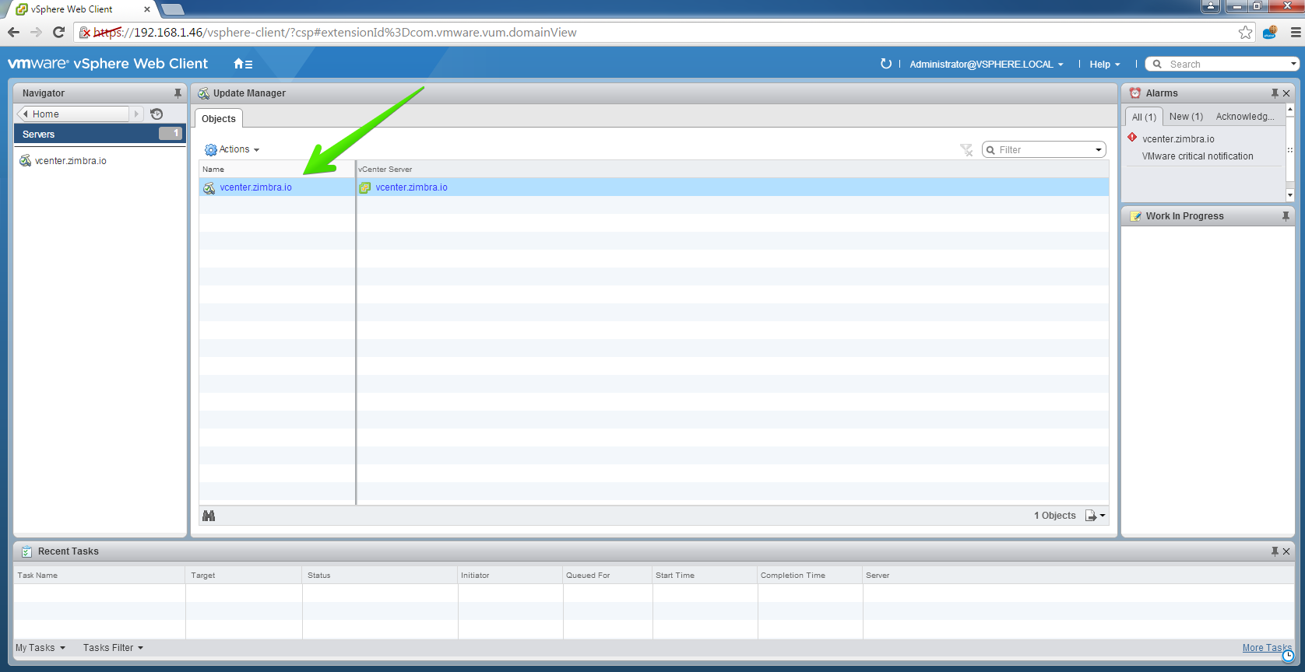Click the red alarm critical icon

(x=1132, y=138)
